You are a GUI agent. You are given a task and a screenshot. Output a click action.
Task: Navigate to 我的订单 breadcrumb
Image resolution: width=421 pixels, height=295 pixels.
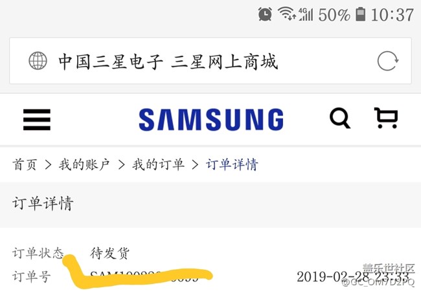coord(158,164)
